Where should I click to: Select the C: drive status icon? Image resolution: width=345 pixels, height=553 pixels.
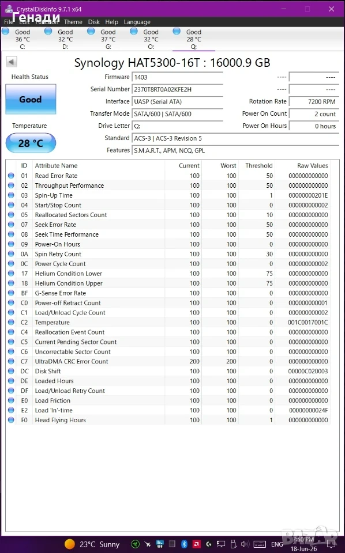click(x=6, y=31)
